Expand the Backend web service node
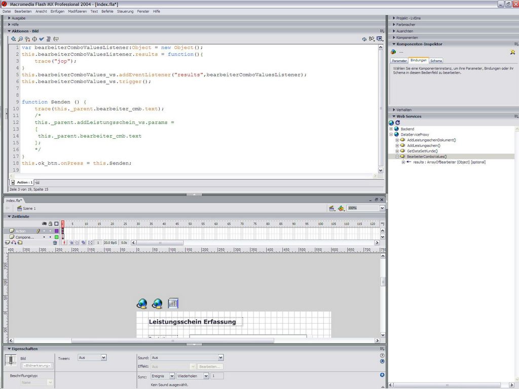Viewport: 519px width, 389px height. click(391, 129)
